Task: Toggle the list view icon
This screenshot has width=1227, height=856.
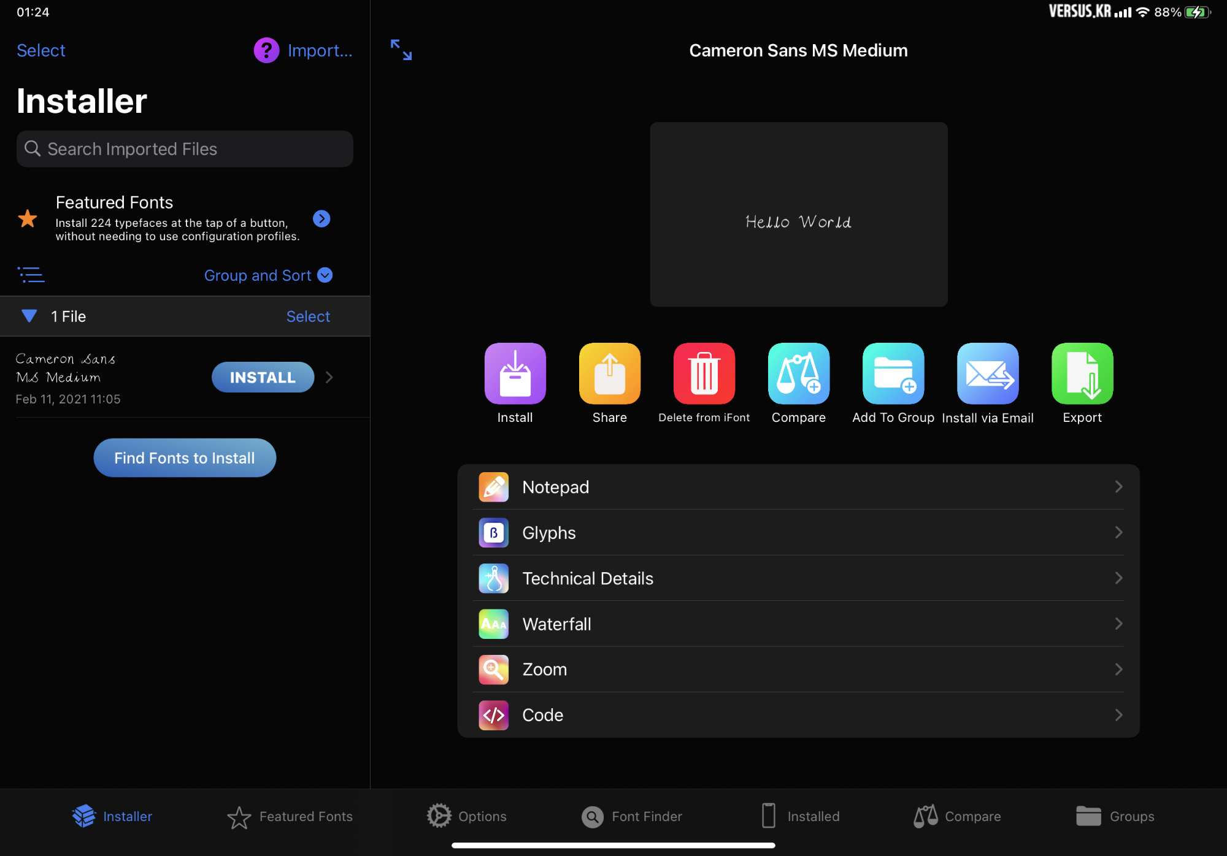Action: pos(31,275)
